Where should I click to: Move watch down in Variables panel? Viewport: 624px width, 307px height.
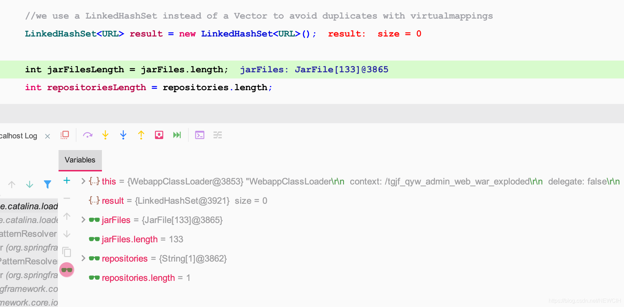click(x=67, y=234)
